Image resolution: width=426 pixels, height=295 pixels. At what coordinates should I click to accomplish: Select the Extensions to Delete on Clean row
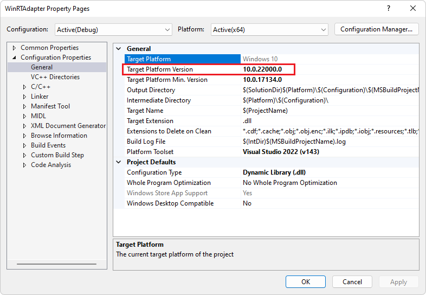(x=272, y=131)
